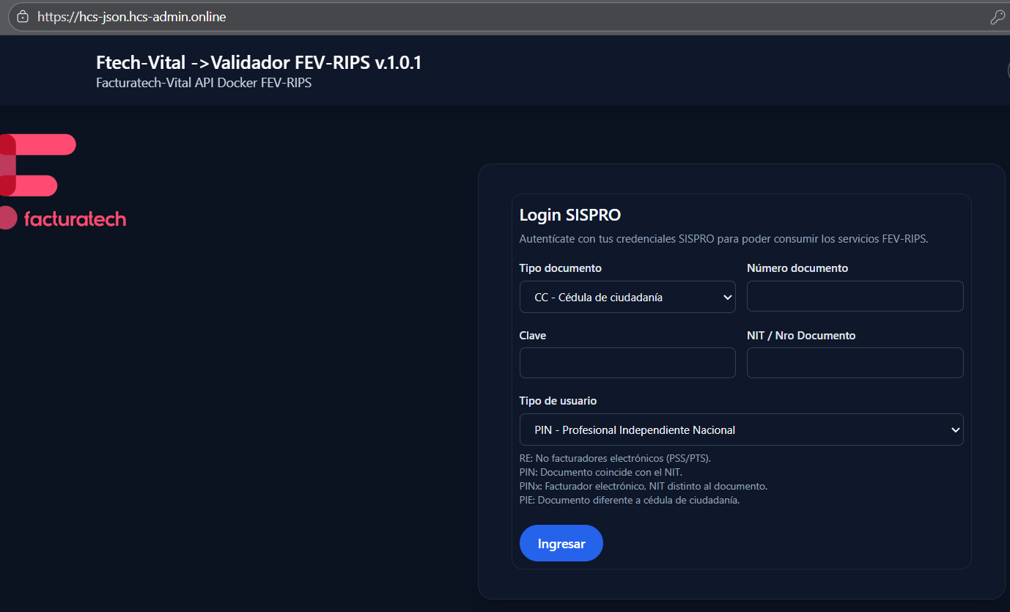
Task: Click the facturatech wordmark text logo
Action: tap(75, 219)
